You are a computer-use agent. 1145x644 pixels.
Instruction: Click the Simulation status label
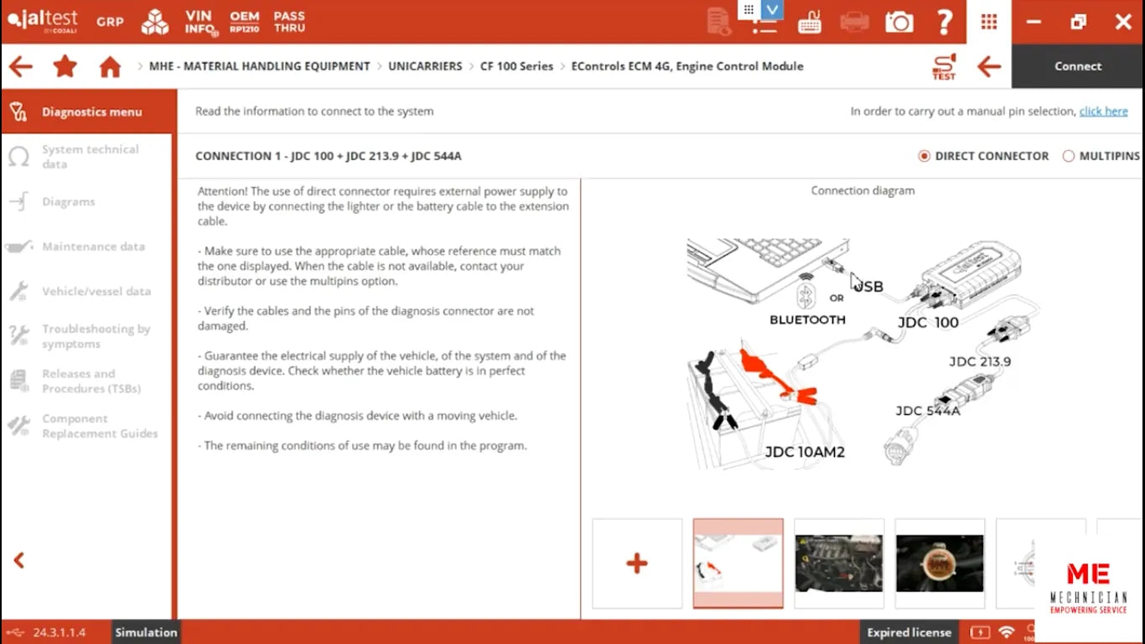tap(146, 632)
